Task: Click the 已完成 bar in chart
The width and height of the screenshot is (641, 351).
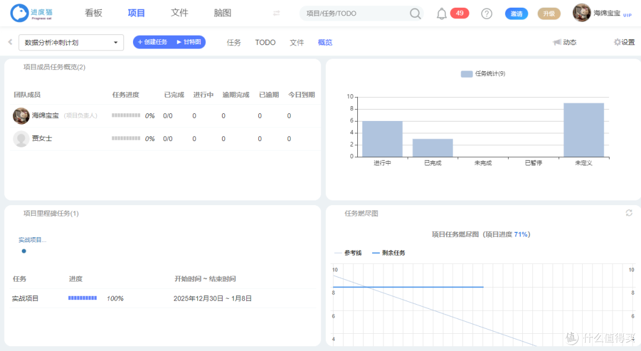Action: [433, 148]
